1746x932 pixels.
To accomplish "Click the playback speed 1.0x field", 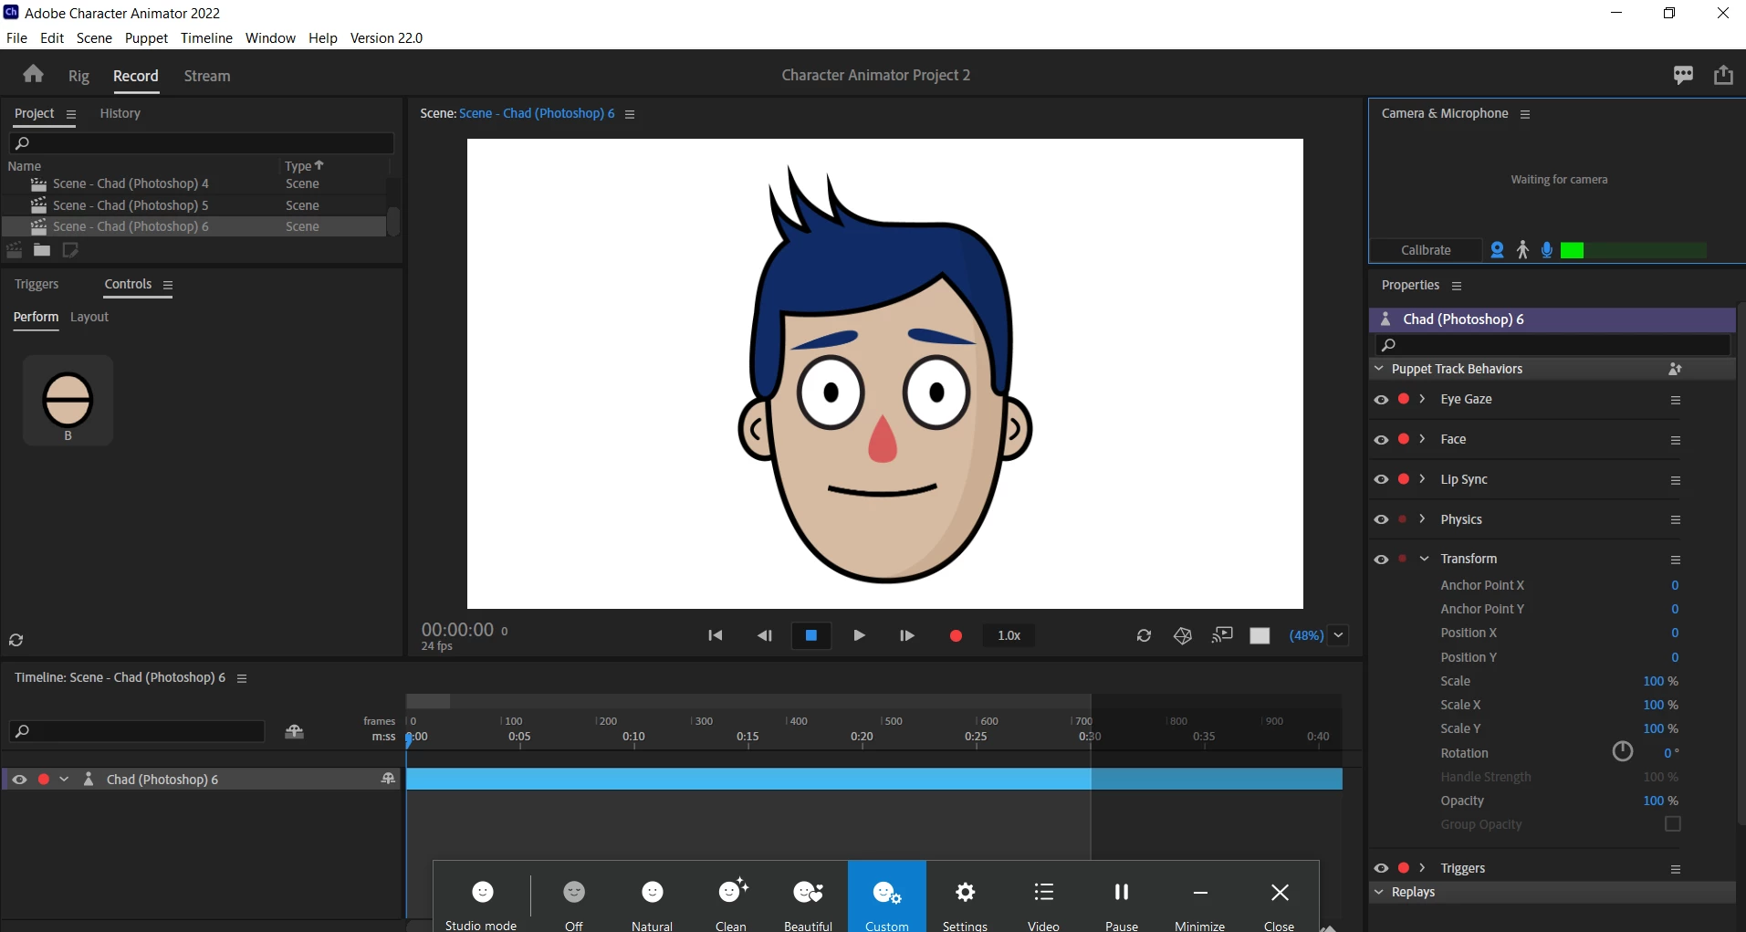I will pyautogui.click(x=1009, y=635).
